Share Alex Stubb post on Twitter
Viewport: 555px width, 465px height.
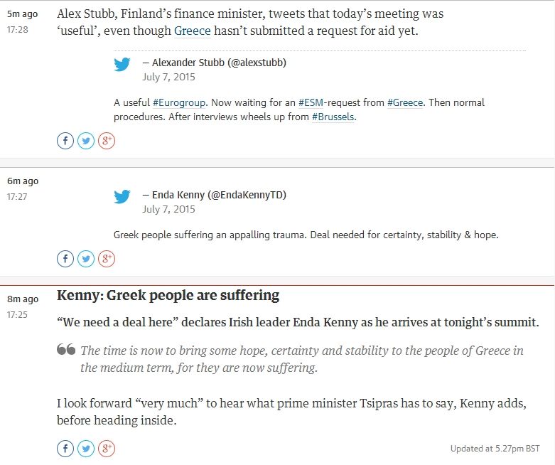[x=86, y=141]
